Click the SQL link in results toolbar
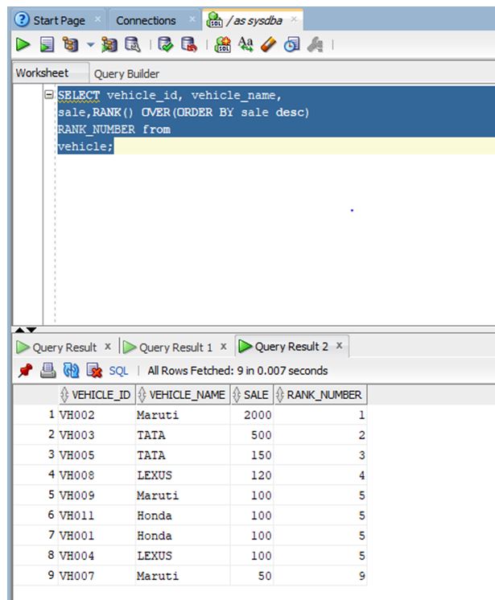495x600 pixels. (x=118, y=371)
